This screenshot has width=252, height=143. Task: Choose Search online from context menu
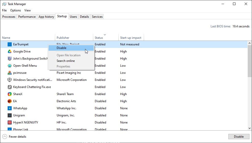66,61
